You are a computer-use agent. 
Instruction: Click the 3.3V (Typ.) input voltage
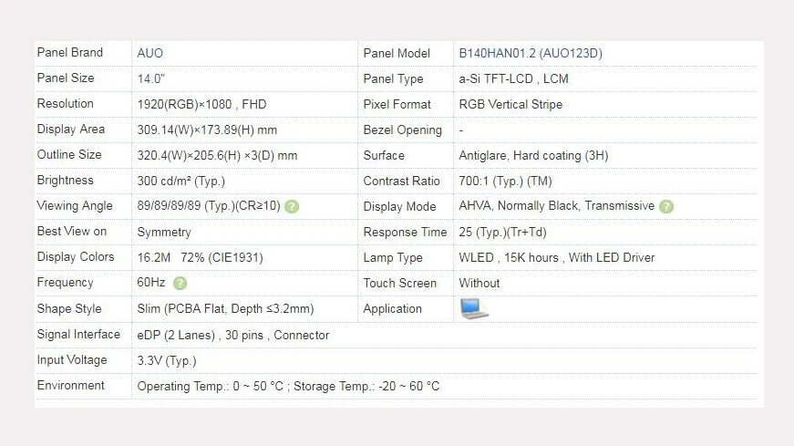[x=167, y=360]
